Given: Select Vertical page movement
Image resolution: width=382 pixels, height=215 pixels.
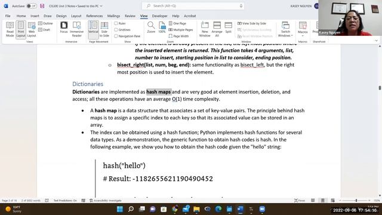Looking at the screenshot, I should pos(93,29).
